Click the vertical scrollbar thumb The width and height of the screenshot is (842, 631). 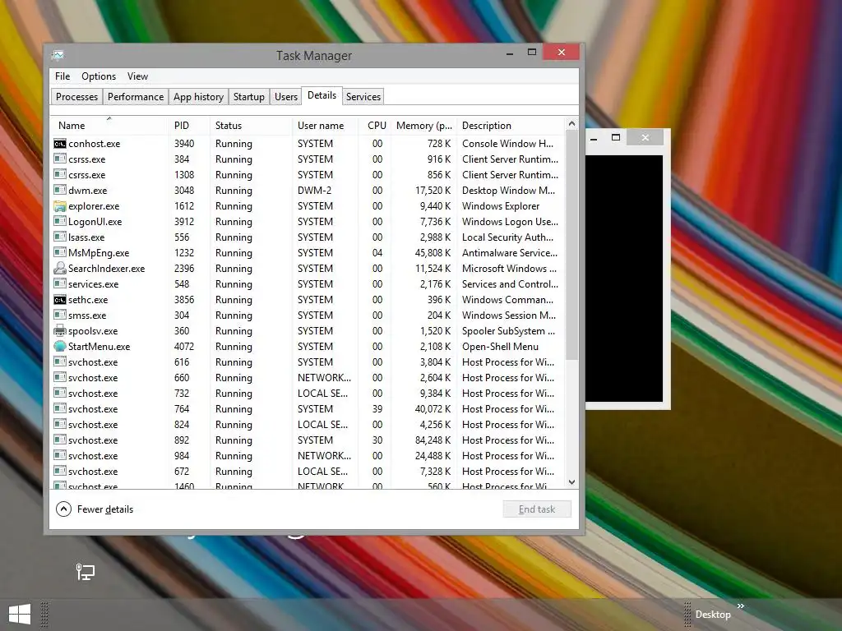click(572, 245)
